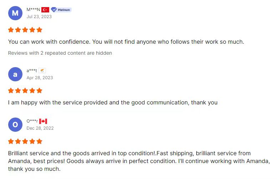Image resolution: width=277 pixels, height=179 pixels.
Task: Click the Turkey flag beside M***N
Action: click(x=45, y=10)
